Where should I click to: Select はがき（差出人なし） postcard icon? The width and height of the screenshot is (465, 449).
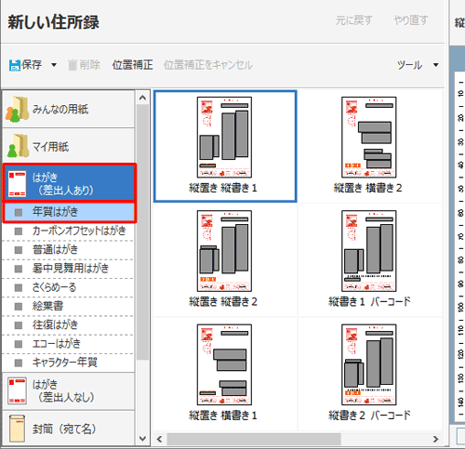click(x=17, y=390)
